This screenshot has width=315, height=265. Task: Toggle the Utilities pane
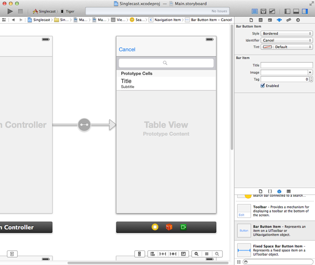[304, 12]
